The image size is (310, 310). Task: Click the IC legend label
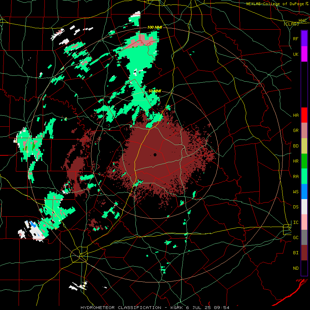tap(296, 223)
